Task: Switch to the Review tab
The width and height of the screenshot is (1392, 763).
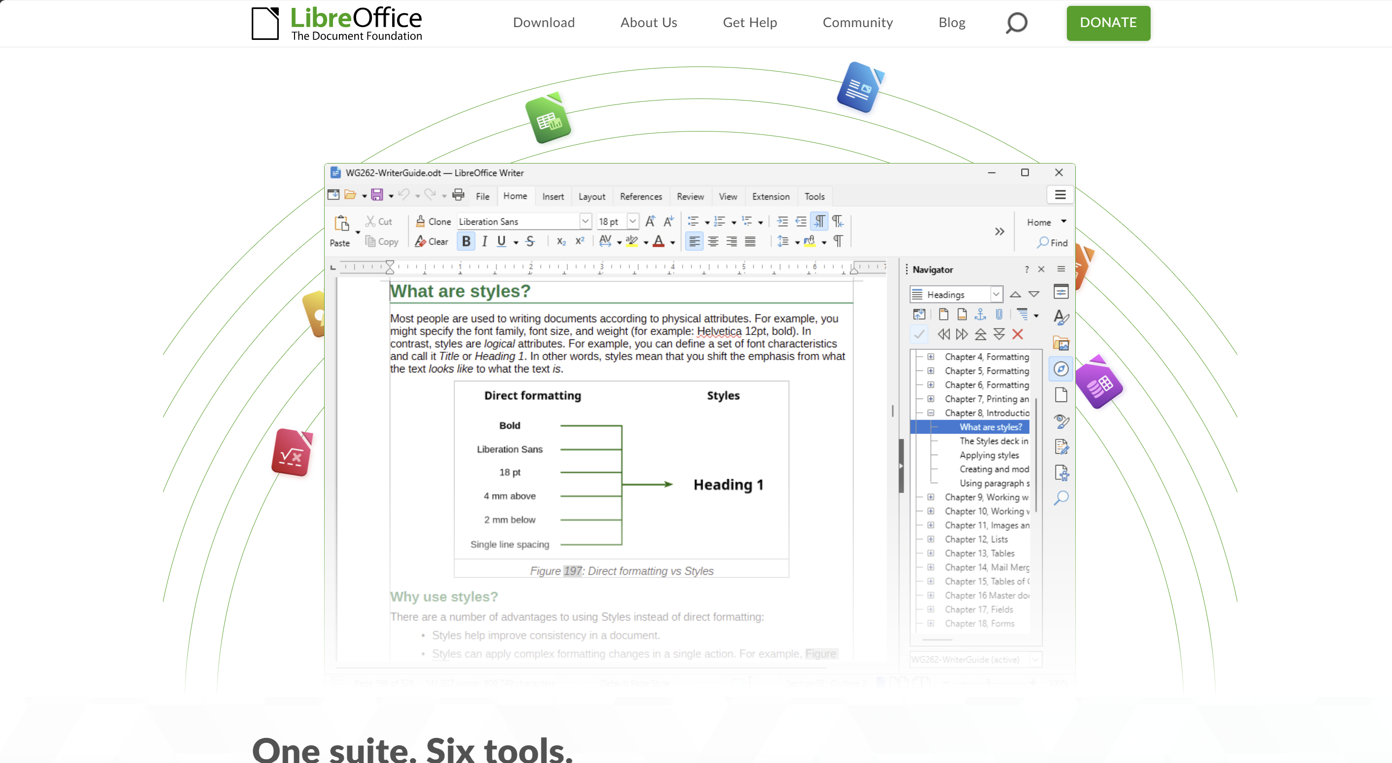Action: (690, 197)
